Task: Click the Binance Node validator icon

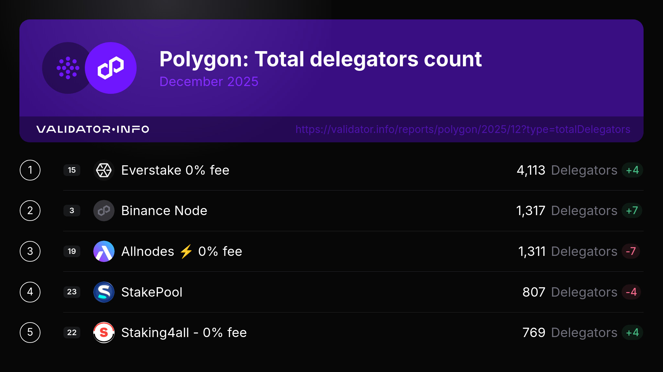Action: [104, 211]
